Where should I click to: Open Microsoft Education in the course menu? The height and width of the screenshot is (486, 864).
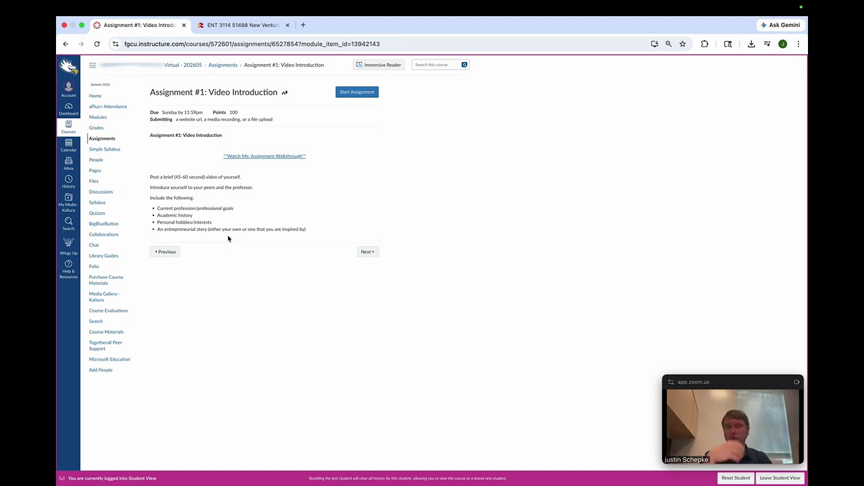point(109,359)
